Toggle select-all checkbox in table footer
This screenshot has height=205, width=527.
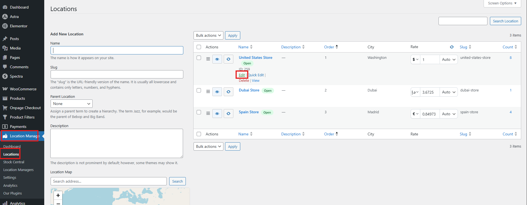point(199,134)
